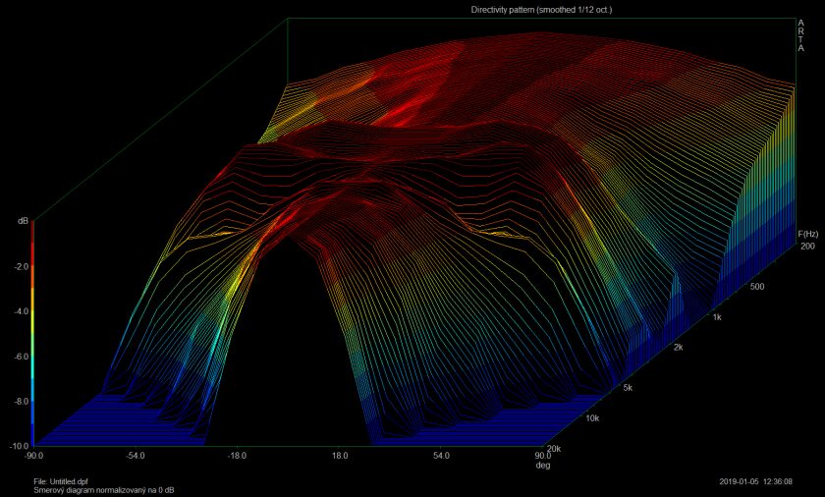Click the 2k frequency tick label
Image resolution: width=825 pixels, height=497 pixels.
[679, 347]
